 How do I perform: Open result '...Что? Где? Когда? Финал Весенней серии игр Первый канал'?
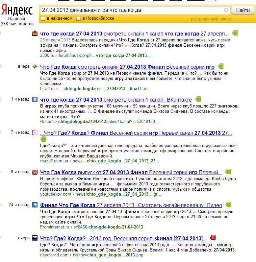pos(136,133)
